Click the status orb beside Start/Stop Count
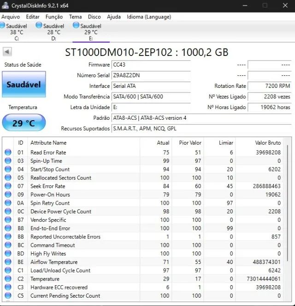 coord(8,169)
